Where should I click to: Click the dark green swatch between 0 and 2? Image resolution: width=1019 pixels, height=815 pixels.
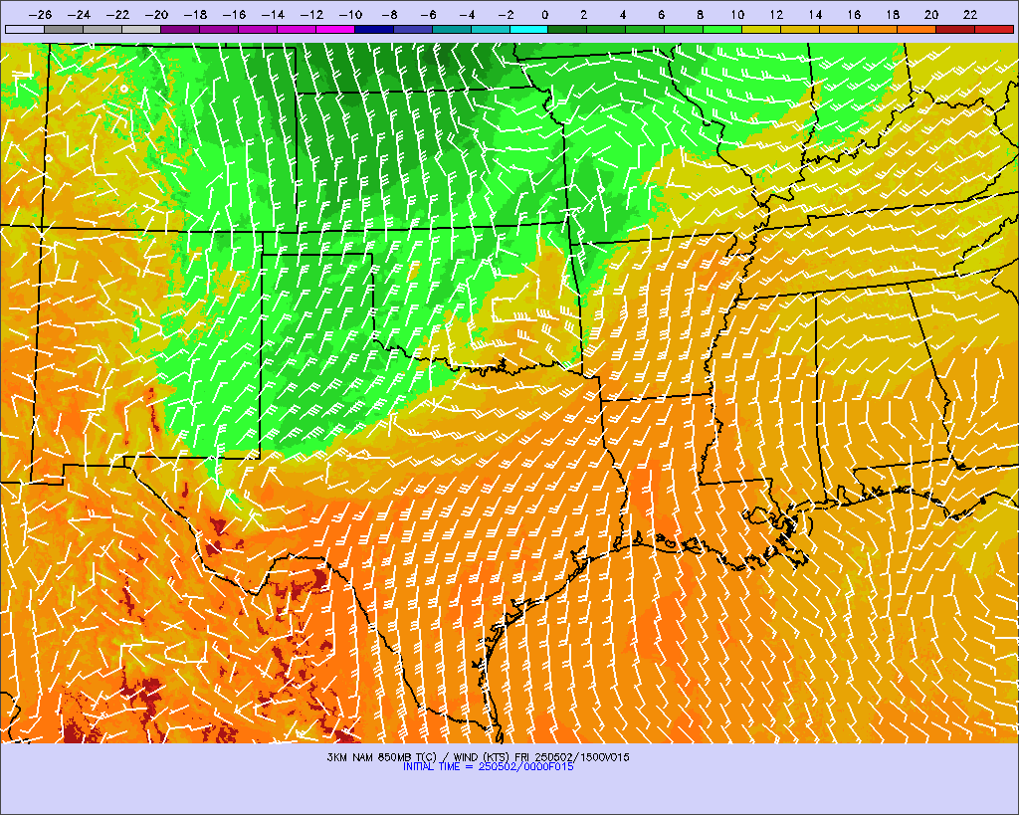click(x=568, y=29)
